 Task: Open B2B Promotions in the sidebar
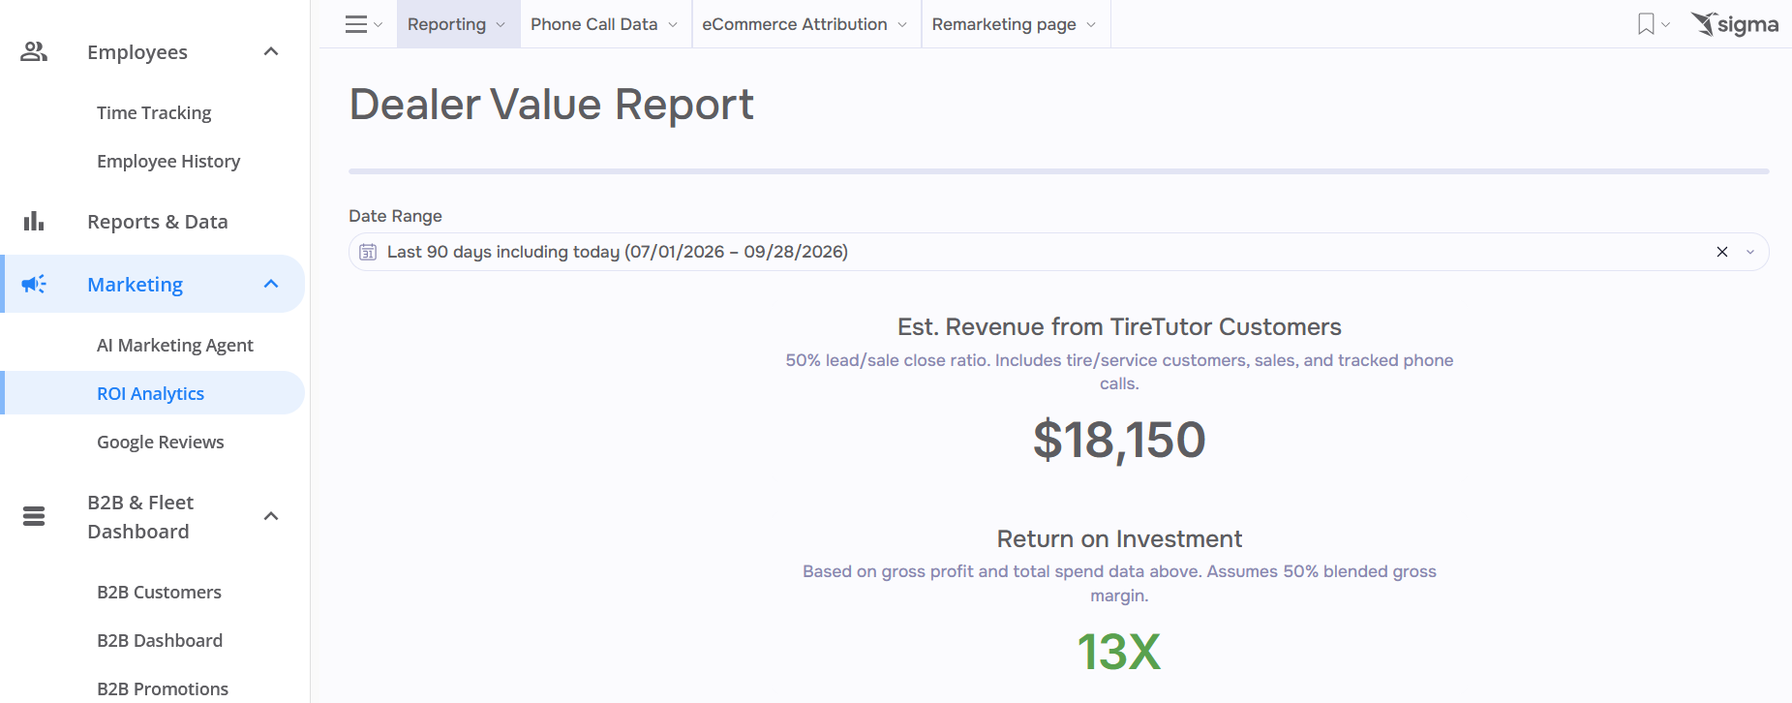pos(163,688)
